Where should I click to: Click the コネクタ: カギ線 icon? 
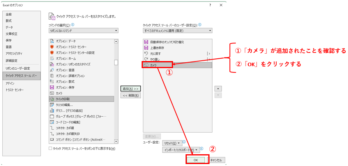52,128
